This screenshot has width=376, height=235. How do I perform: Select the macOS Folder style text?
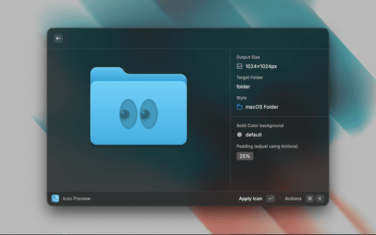[x=262, y=107]
